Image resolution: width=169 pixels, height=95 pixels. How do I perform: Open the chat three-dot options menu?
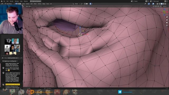(21, 61)
